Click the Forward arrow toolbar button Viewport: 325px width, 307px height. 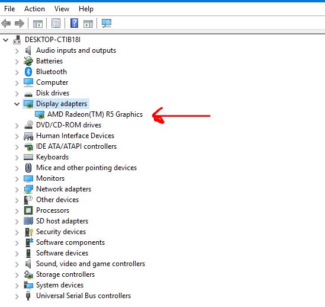[x=20, y=23]
